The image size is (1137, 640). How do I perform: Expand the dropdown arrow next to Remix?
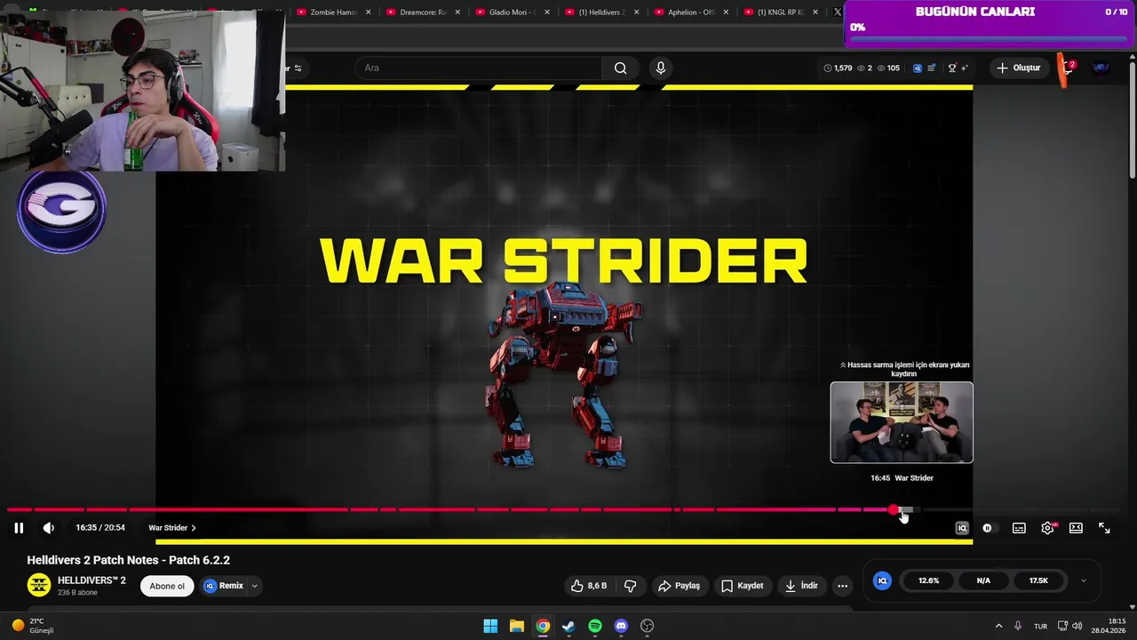[254, 586]
